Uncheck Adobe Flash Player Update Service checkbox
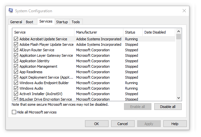Image resolution: width=201 pixels, height=137 pixels. [x=16, y=44]
